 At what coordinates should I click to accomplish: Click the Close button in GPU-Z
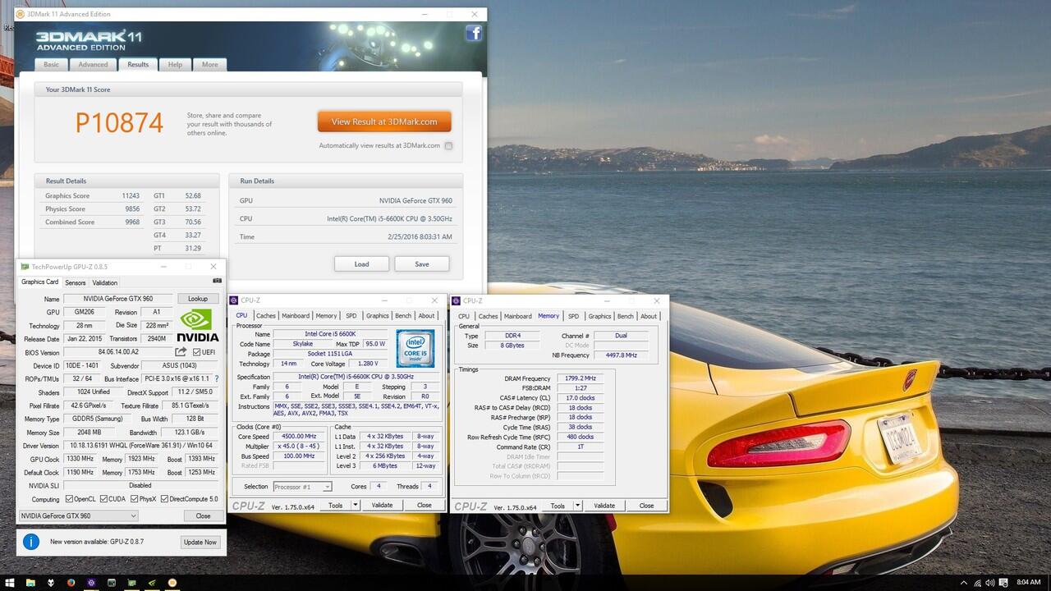[203, 515]
